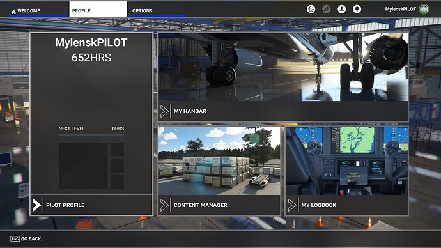
Task: Click the MylenskPILOT avatar badge
Action: click(x=424, y=9)
